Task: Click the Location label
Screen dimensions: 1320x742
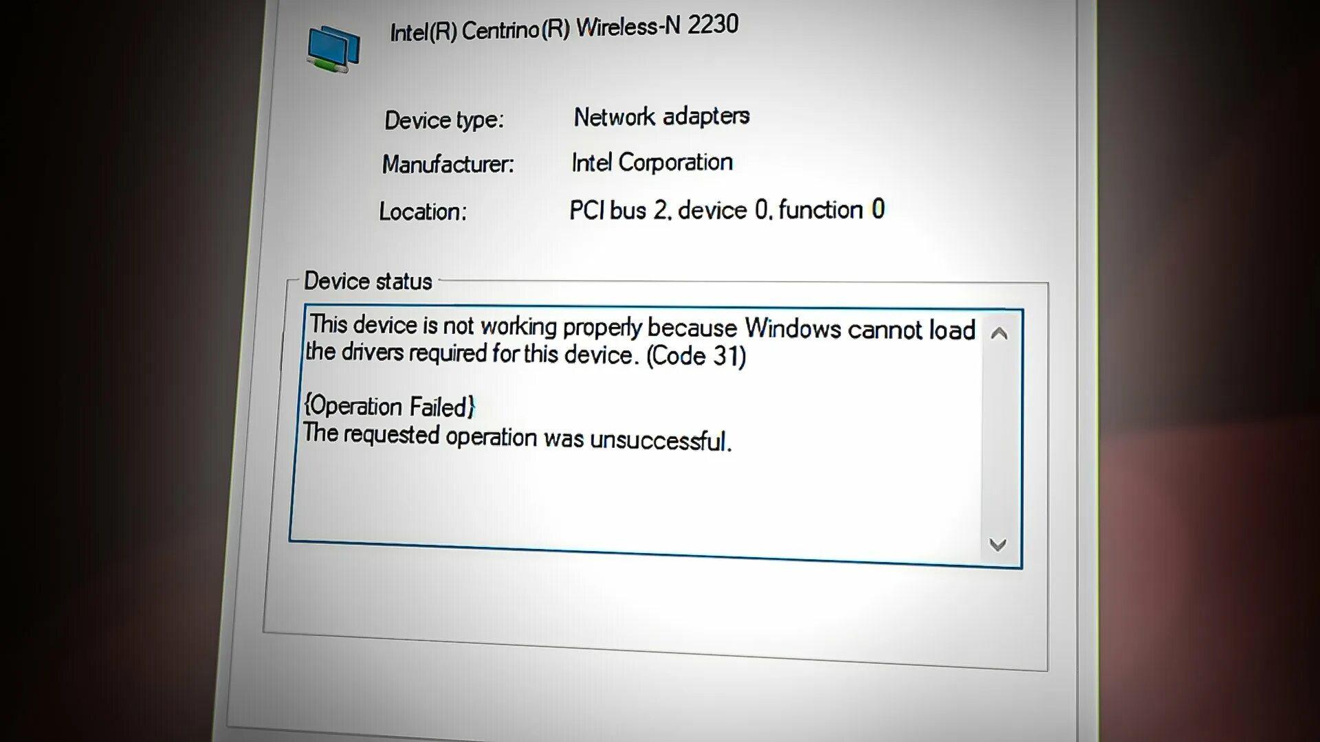Action: pyautogui.click(x=423, y=212)
